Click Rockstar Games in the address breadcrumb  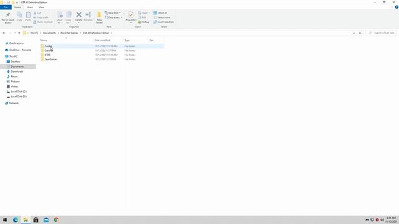69,33
